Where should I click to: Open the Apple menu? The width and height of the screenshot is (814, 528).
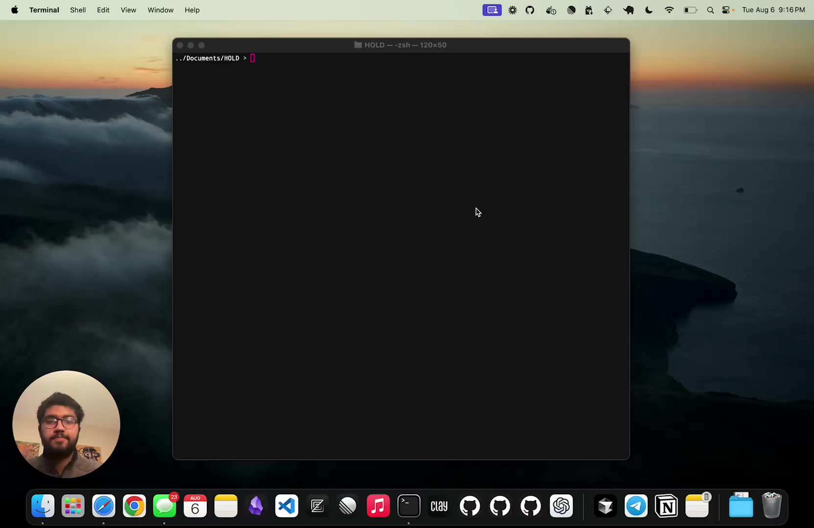coord(15,10)
